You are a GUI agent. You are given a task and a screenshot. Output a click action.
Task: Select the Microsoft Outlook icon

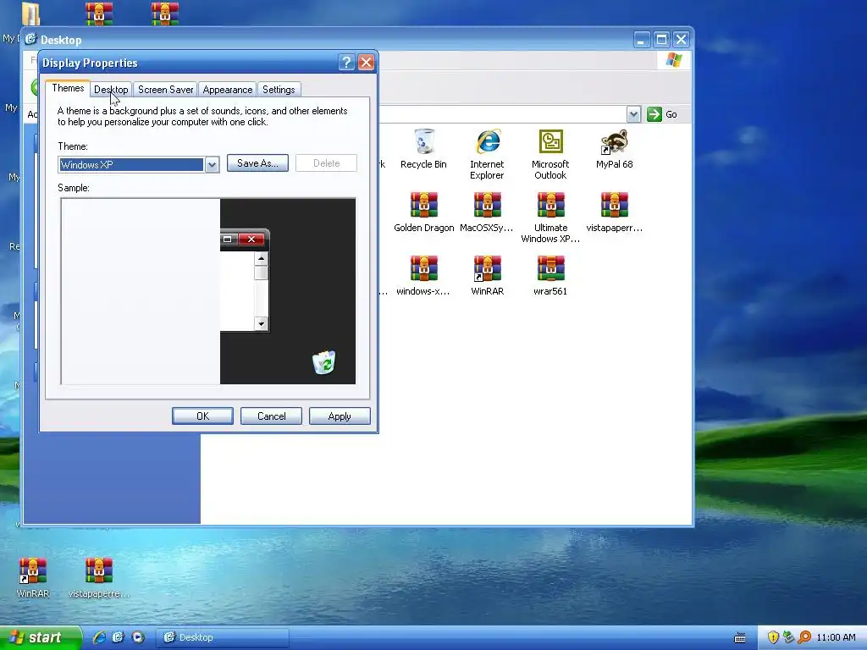[550, 142]
